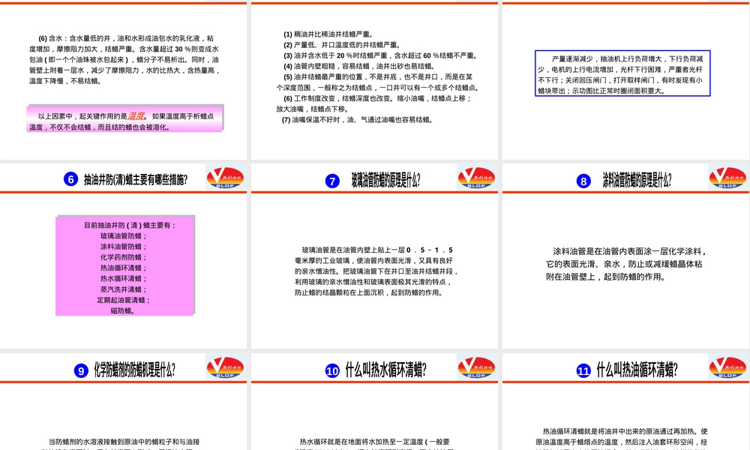Click item (1) 稠油井比稀油井结蜡严重
The width and height of the screenshot is (750, 450).
[328, 34]
